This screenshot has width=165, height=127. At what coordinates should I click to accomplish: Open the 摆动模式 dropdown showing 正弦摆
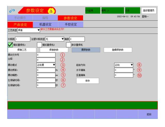(x=46, y=65)
